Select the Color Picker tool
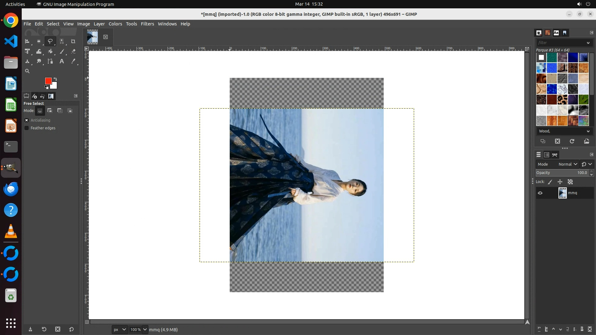This screenshot has height=335, width=596. click(x=73, y=61)
